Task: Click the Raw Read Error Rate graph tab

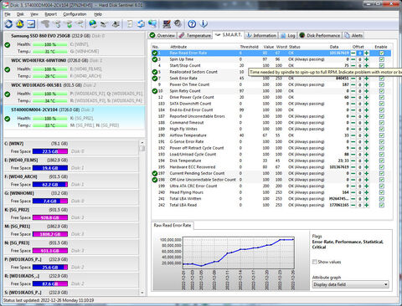Action: (x=173, y=225)
